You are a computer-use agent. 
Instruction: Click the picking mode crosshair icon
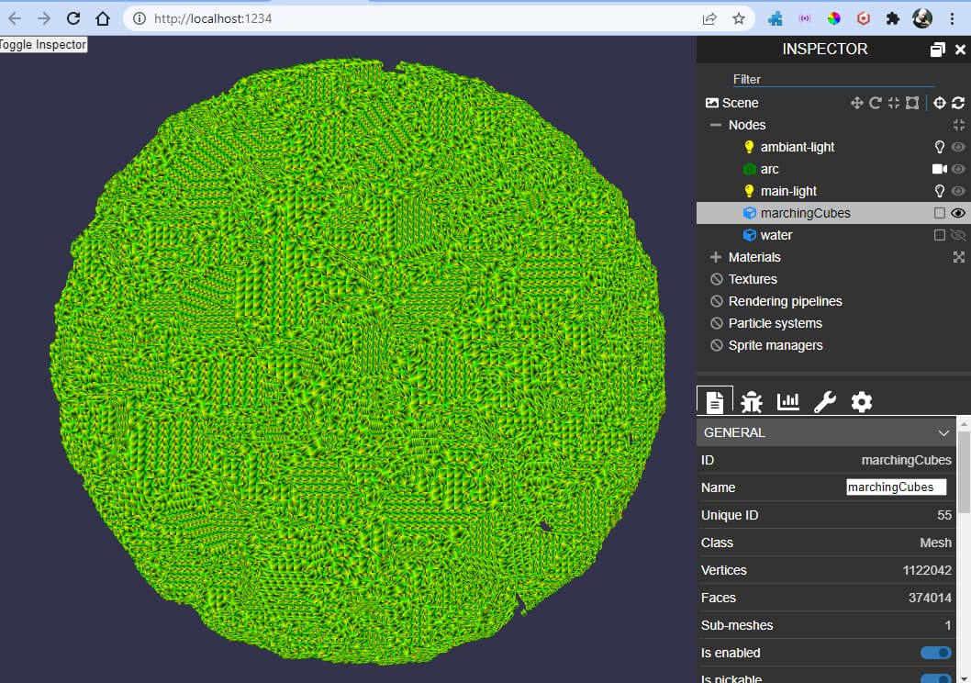click(940, 103)
